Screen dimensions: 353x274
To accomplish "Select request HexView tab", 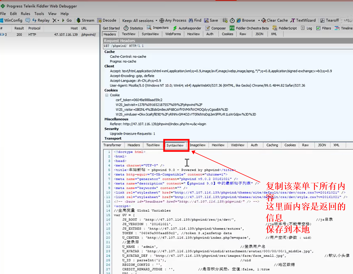I will pyautogui.click(x=193, y=34).
